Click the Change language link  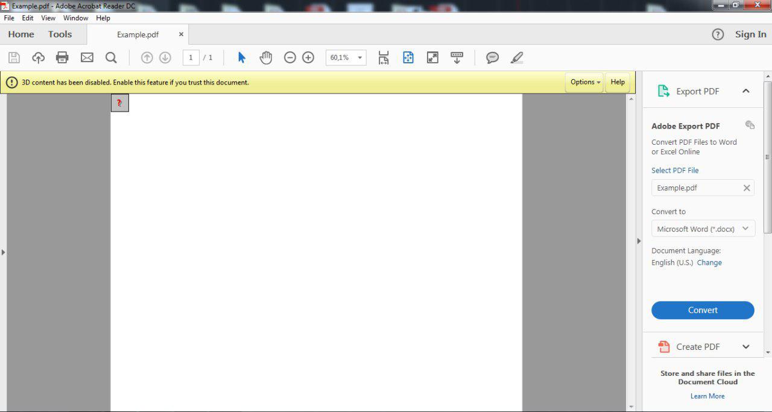pyautogui.click(x=709, y=262)
